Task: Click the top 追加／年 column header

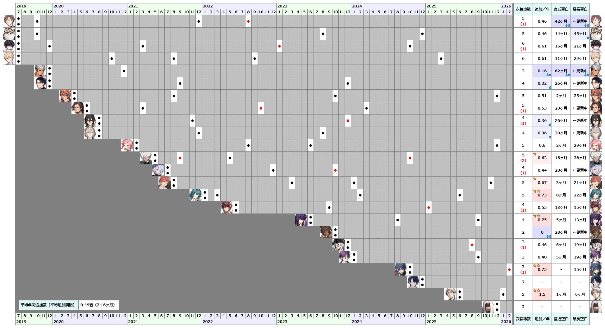Action: (542, 9)
